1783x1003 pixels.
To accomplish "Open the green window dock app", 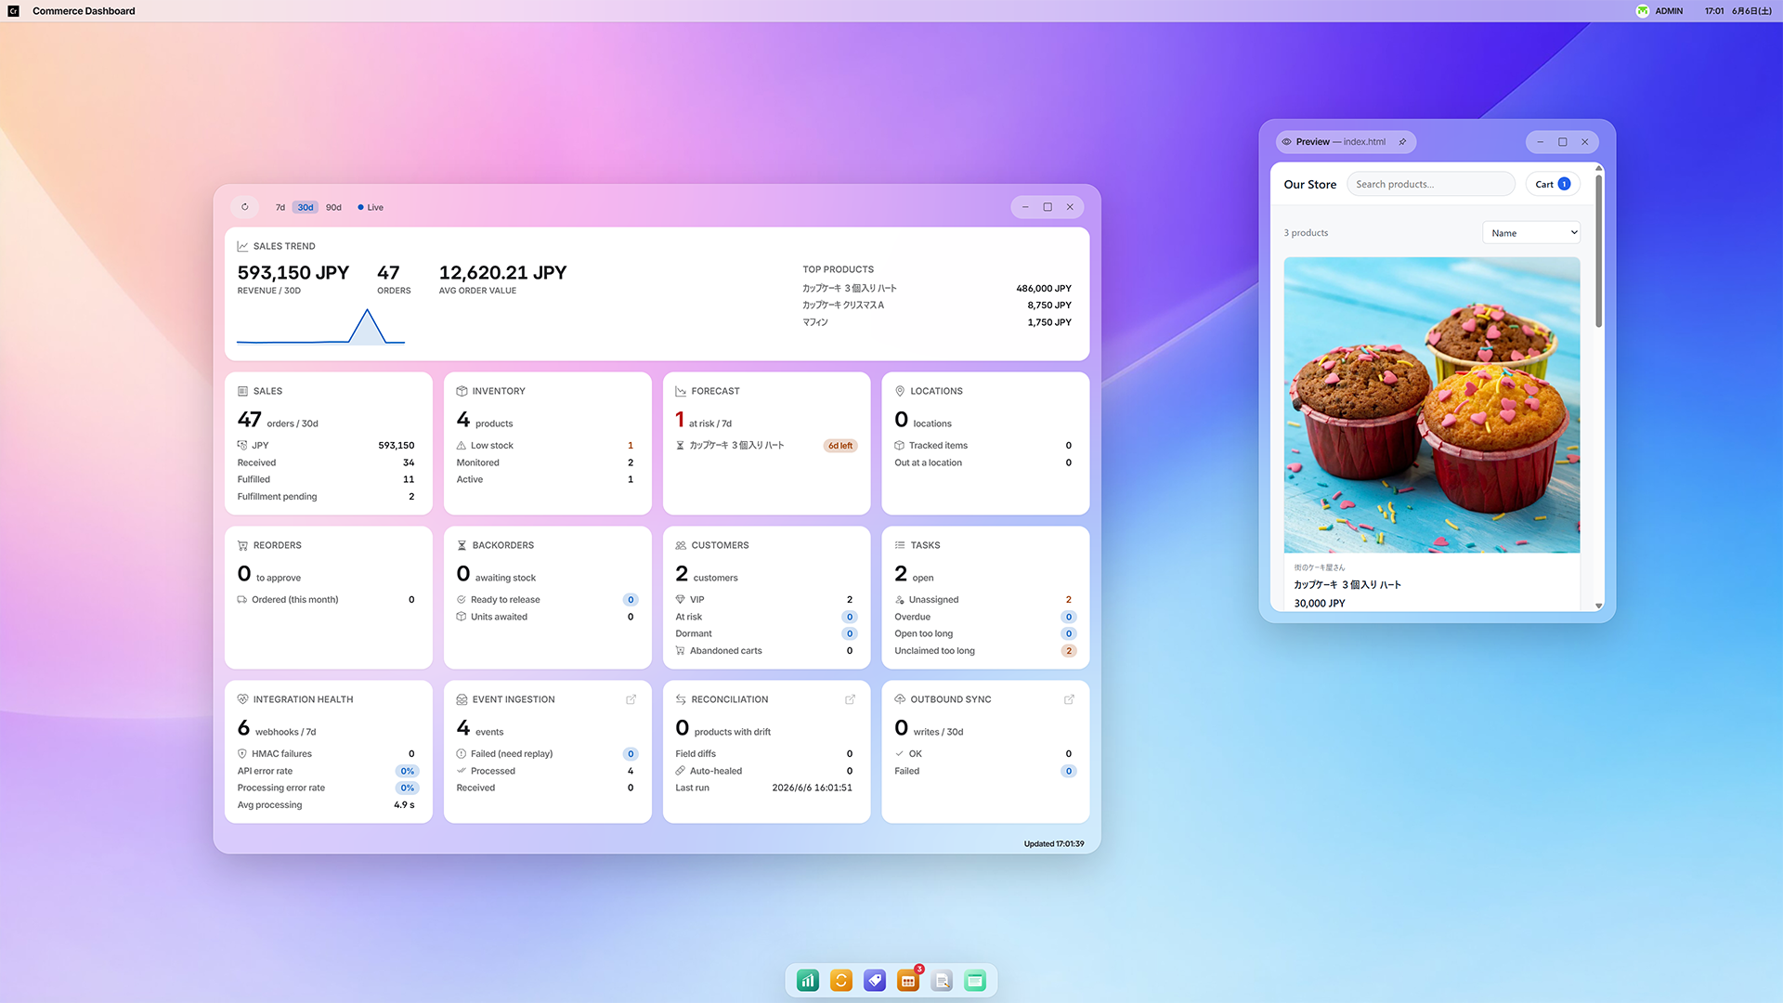I will 975,981.
